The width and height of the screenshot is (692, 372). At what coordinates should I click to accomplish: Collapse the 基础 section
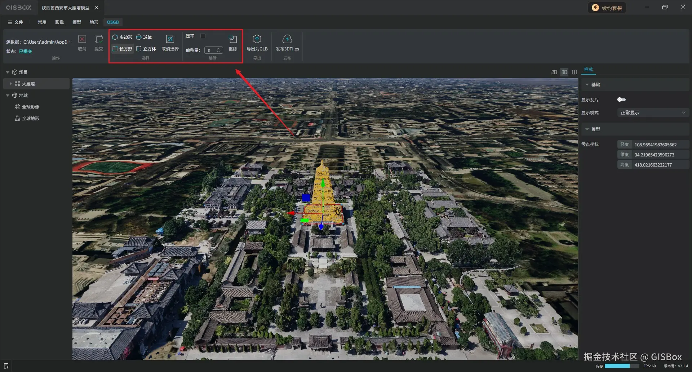[x=587, y=84]
